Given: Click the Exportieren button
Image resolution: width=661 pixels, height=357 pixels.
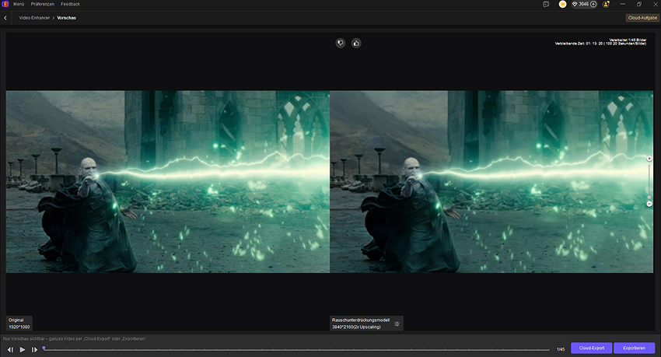Looking at the screenshot, I should pos(634,348).
